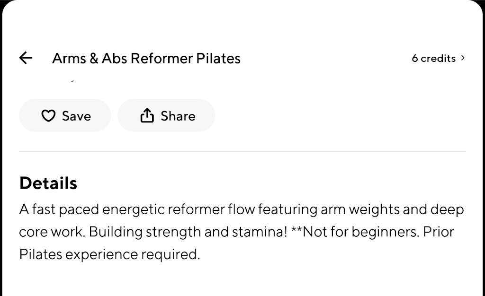
Task: Open credits via the right chevron
Action: click(x=463, y=58)
